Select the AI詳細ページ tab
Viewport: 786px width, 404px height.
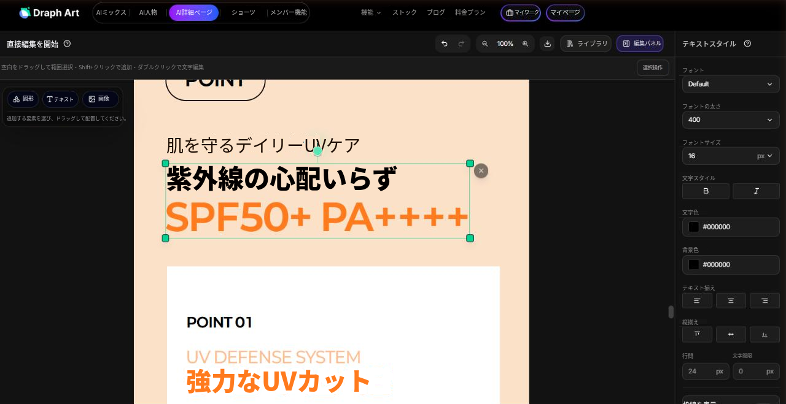coord(194,12)
